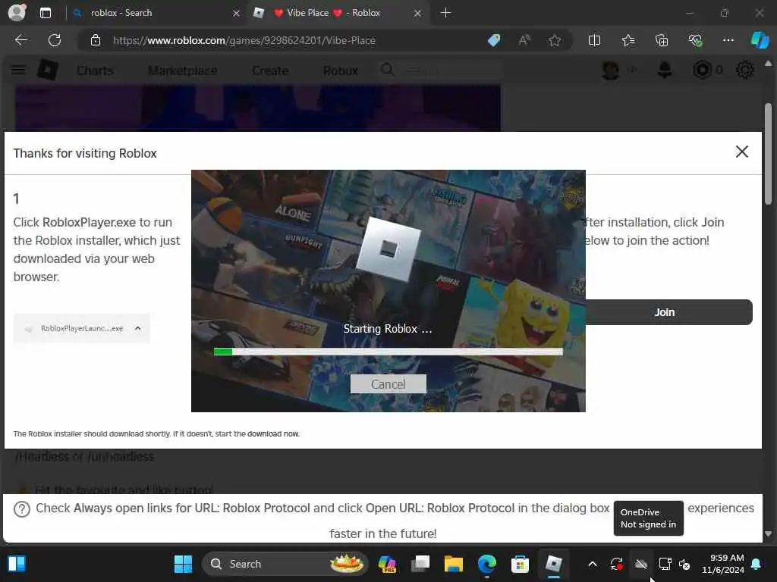
Task: Activate Read aloud icon
Action: [x=524, y=40]
